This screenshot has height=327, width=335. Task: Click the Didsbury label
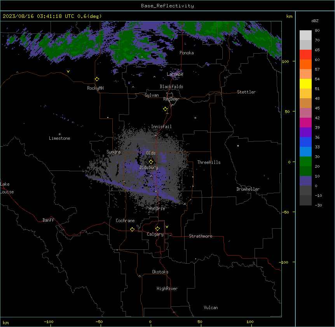[149, 167]
